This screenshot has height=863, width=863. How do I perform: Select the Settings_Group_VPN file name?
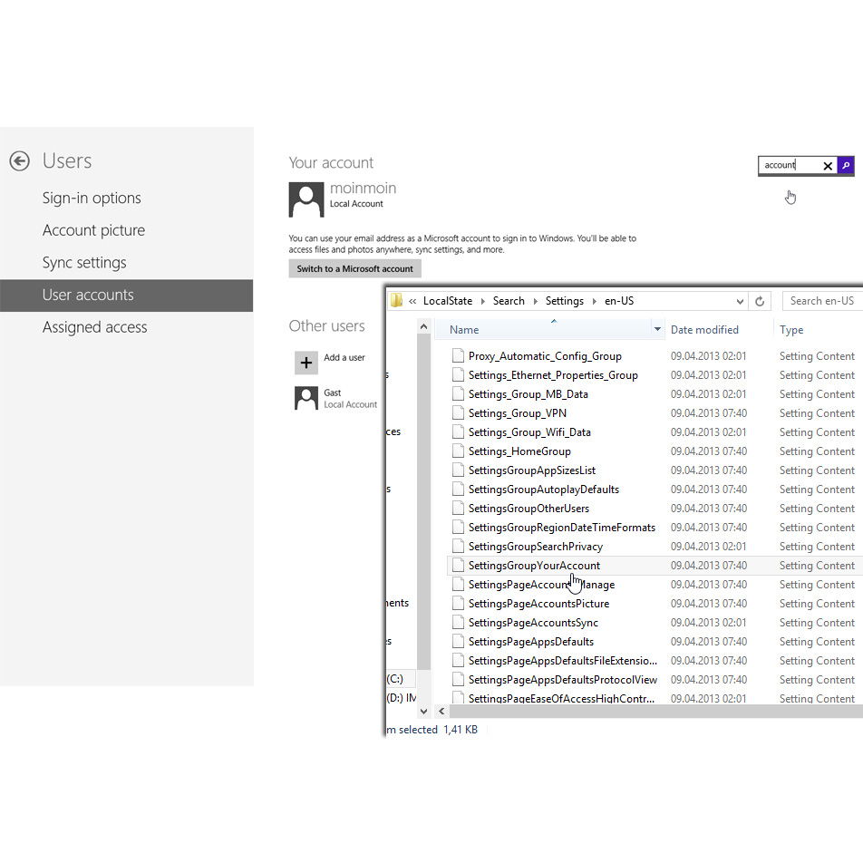click(x=518, y=413)
